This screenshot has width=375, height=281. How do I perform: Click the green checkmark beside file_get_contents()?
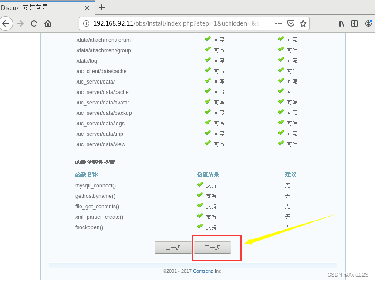point(200,205)
